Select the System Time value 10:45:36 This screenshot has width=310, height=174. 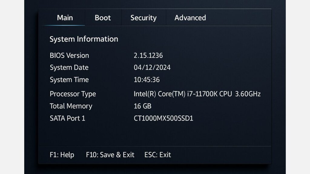pos(147,80)
